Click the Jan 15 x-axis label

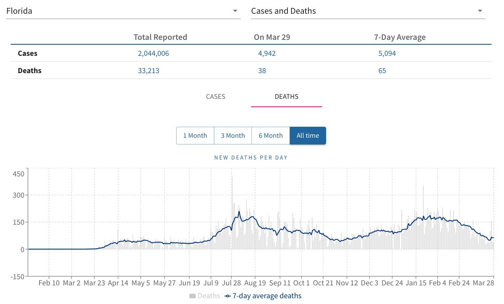pos(416,283)
